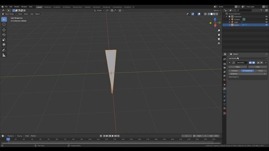
Task: Open Object properties tab
Action: click(224, 85)
